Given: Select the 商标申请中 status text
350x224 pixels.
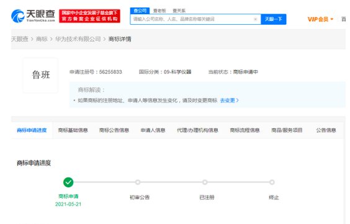Looking at the screenshot, I should tap(246, 72).
